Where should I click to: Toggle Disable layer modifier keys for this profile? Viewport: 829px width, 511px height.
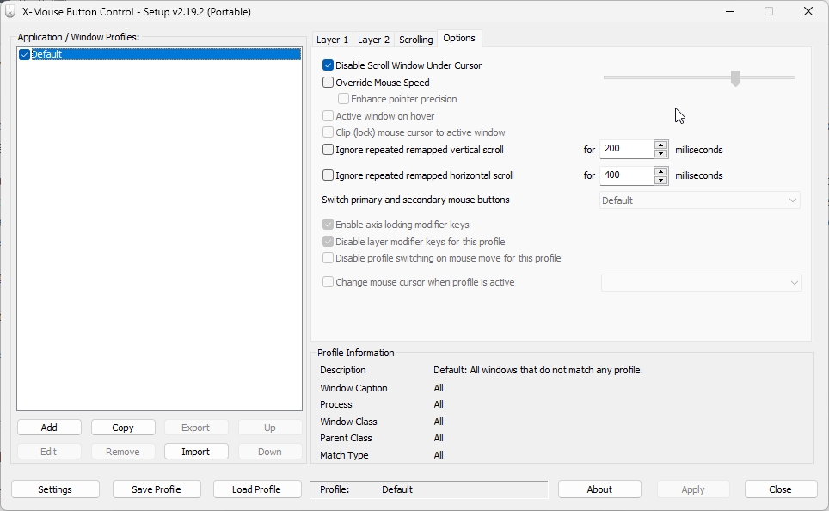click(328, 241)
